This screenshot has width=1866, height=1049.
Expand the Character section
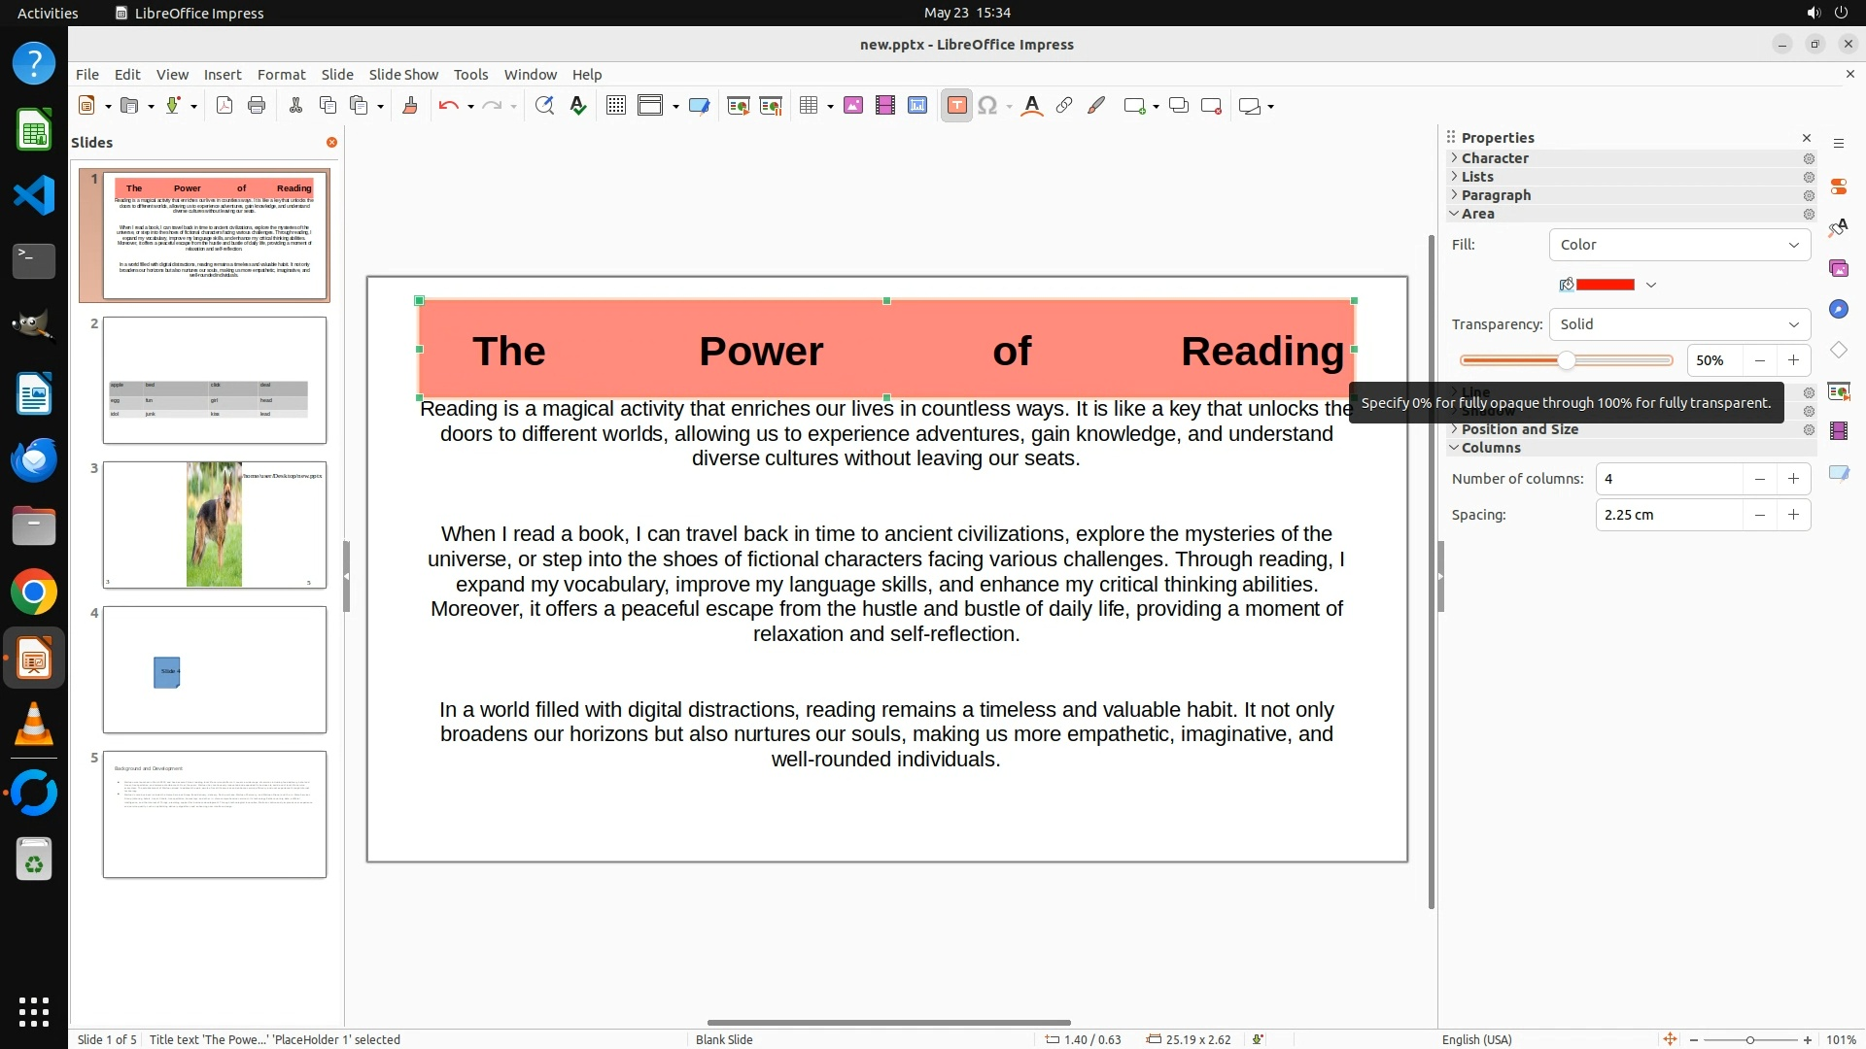1494,158
